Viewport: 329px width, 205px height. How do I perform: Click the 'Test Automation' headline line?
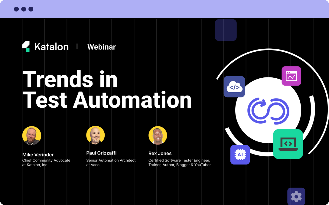pyautogui.click(x=107, y=100)
